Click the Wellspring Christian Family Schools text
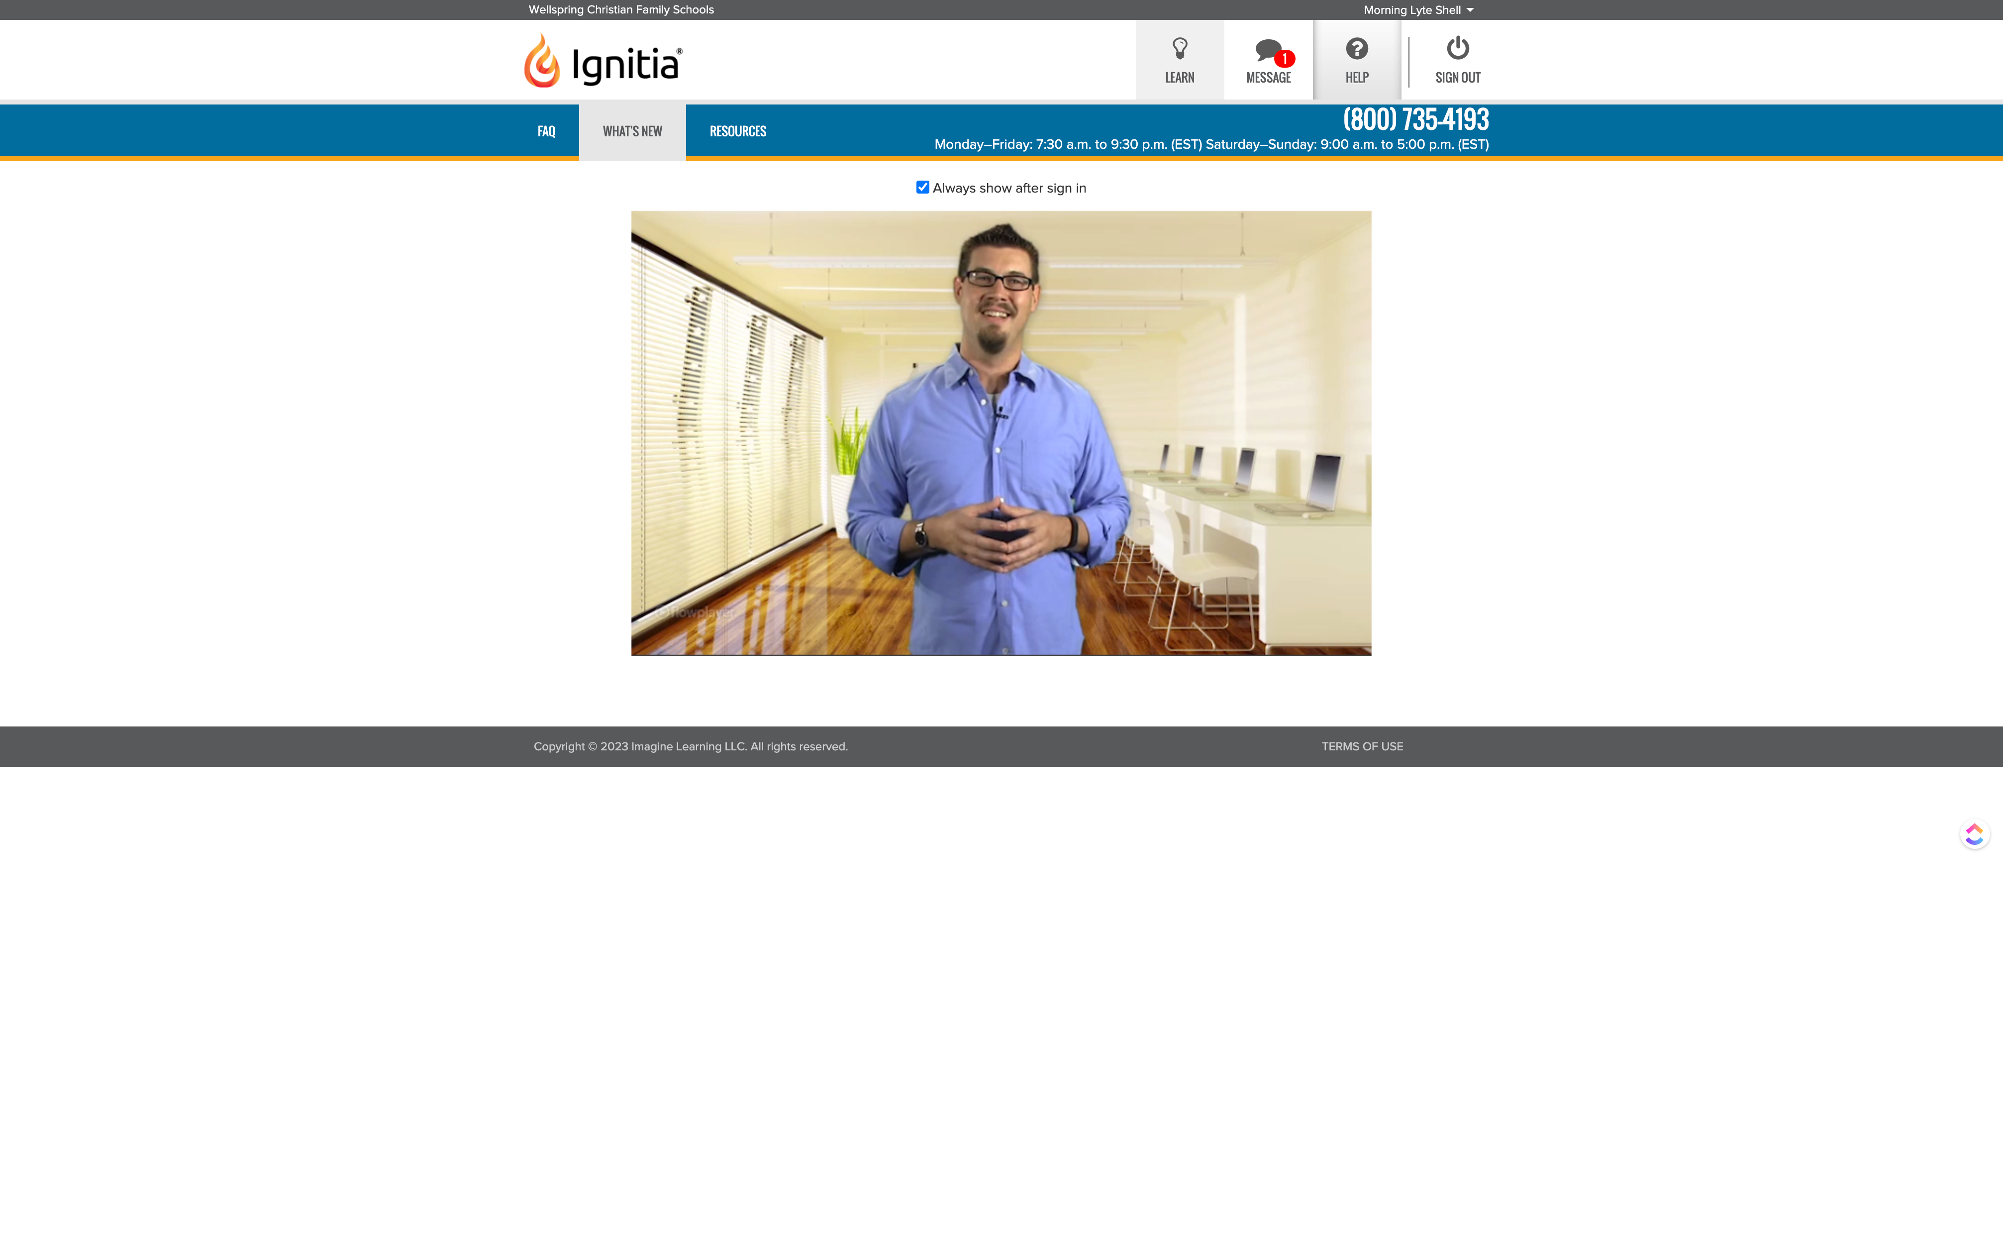Viewport: 2003px width, 1237px height. (621, 10)
